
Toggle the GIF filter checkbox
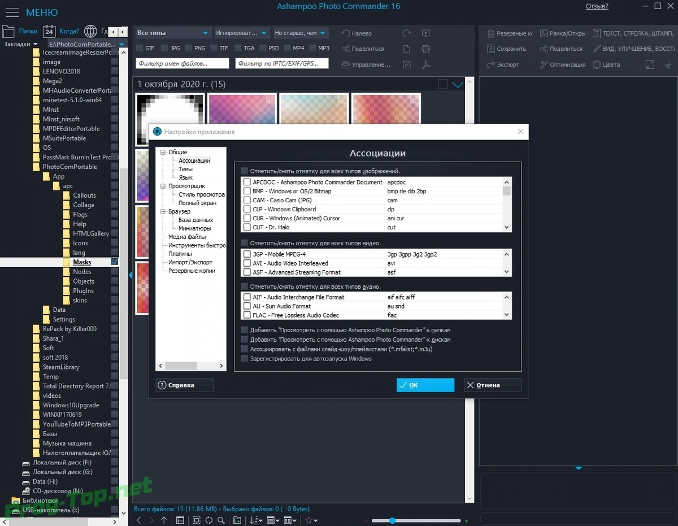(140, 49)
